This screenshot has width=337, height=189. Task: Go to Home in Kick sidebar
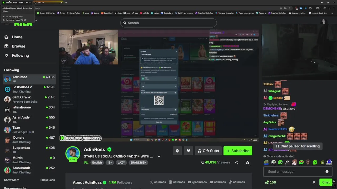(x=13, y=37)
